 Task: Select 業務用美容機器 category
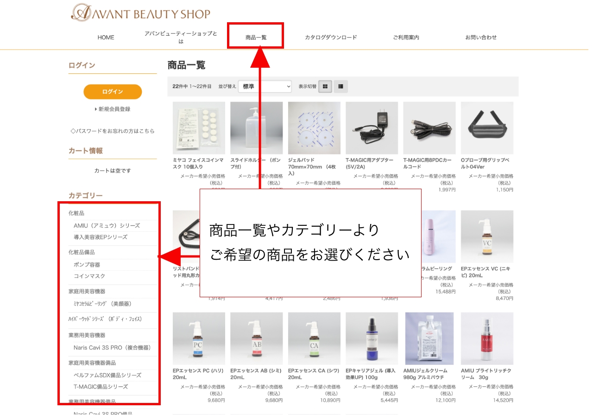tap(87, 335)
